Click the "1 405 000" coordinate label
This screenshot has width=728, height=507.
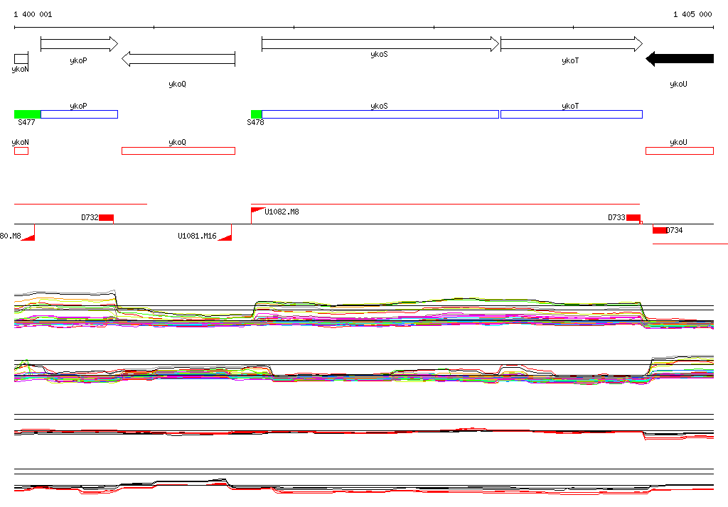[692, 14]
